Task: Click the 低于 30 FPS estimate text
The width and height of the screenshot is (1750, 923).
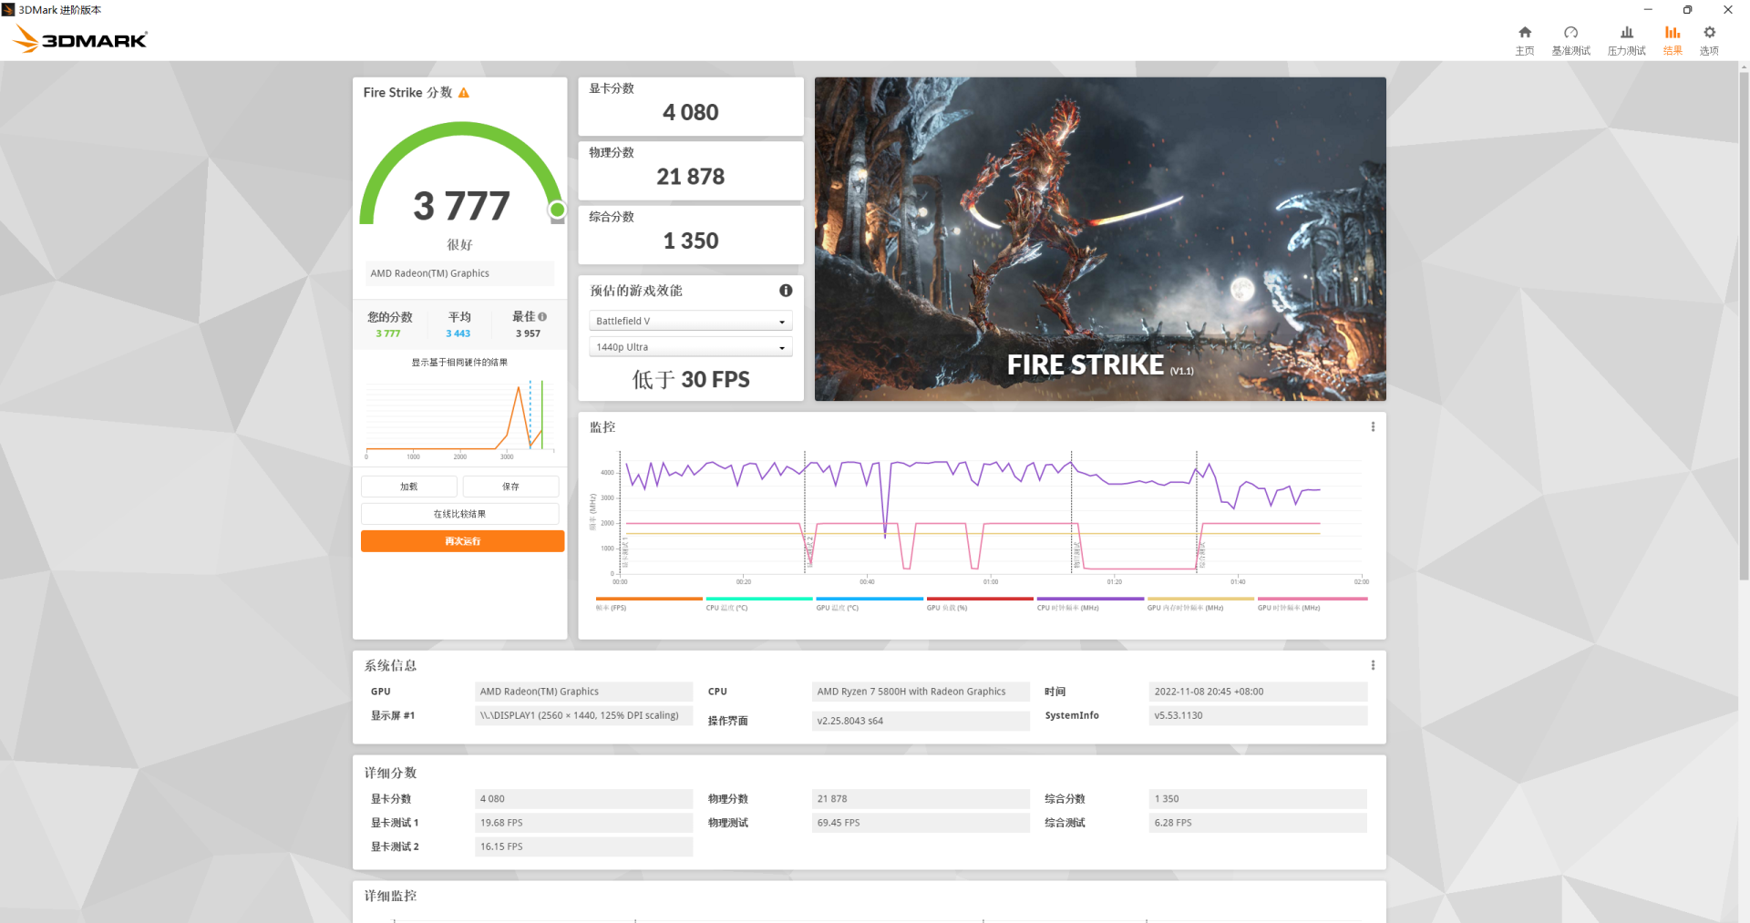Action: [691, 380]
